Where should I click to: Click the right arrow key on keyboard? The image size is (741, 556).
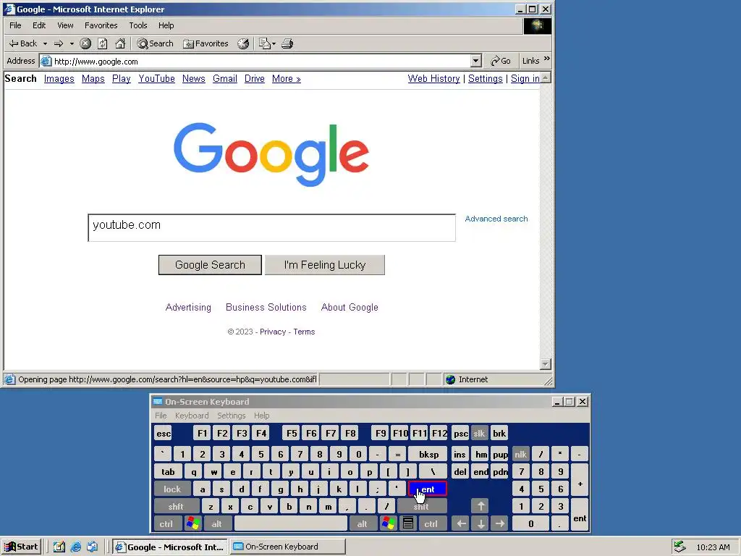(499, 524)
